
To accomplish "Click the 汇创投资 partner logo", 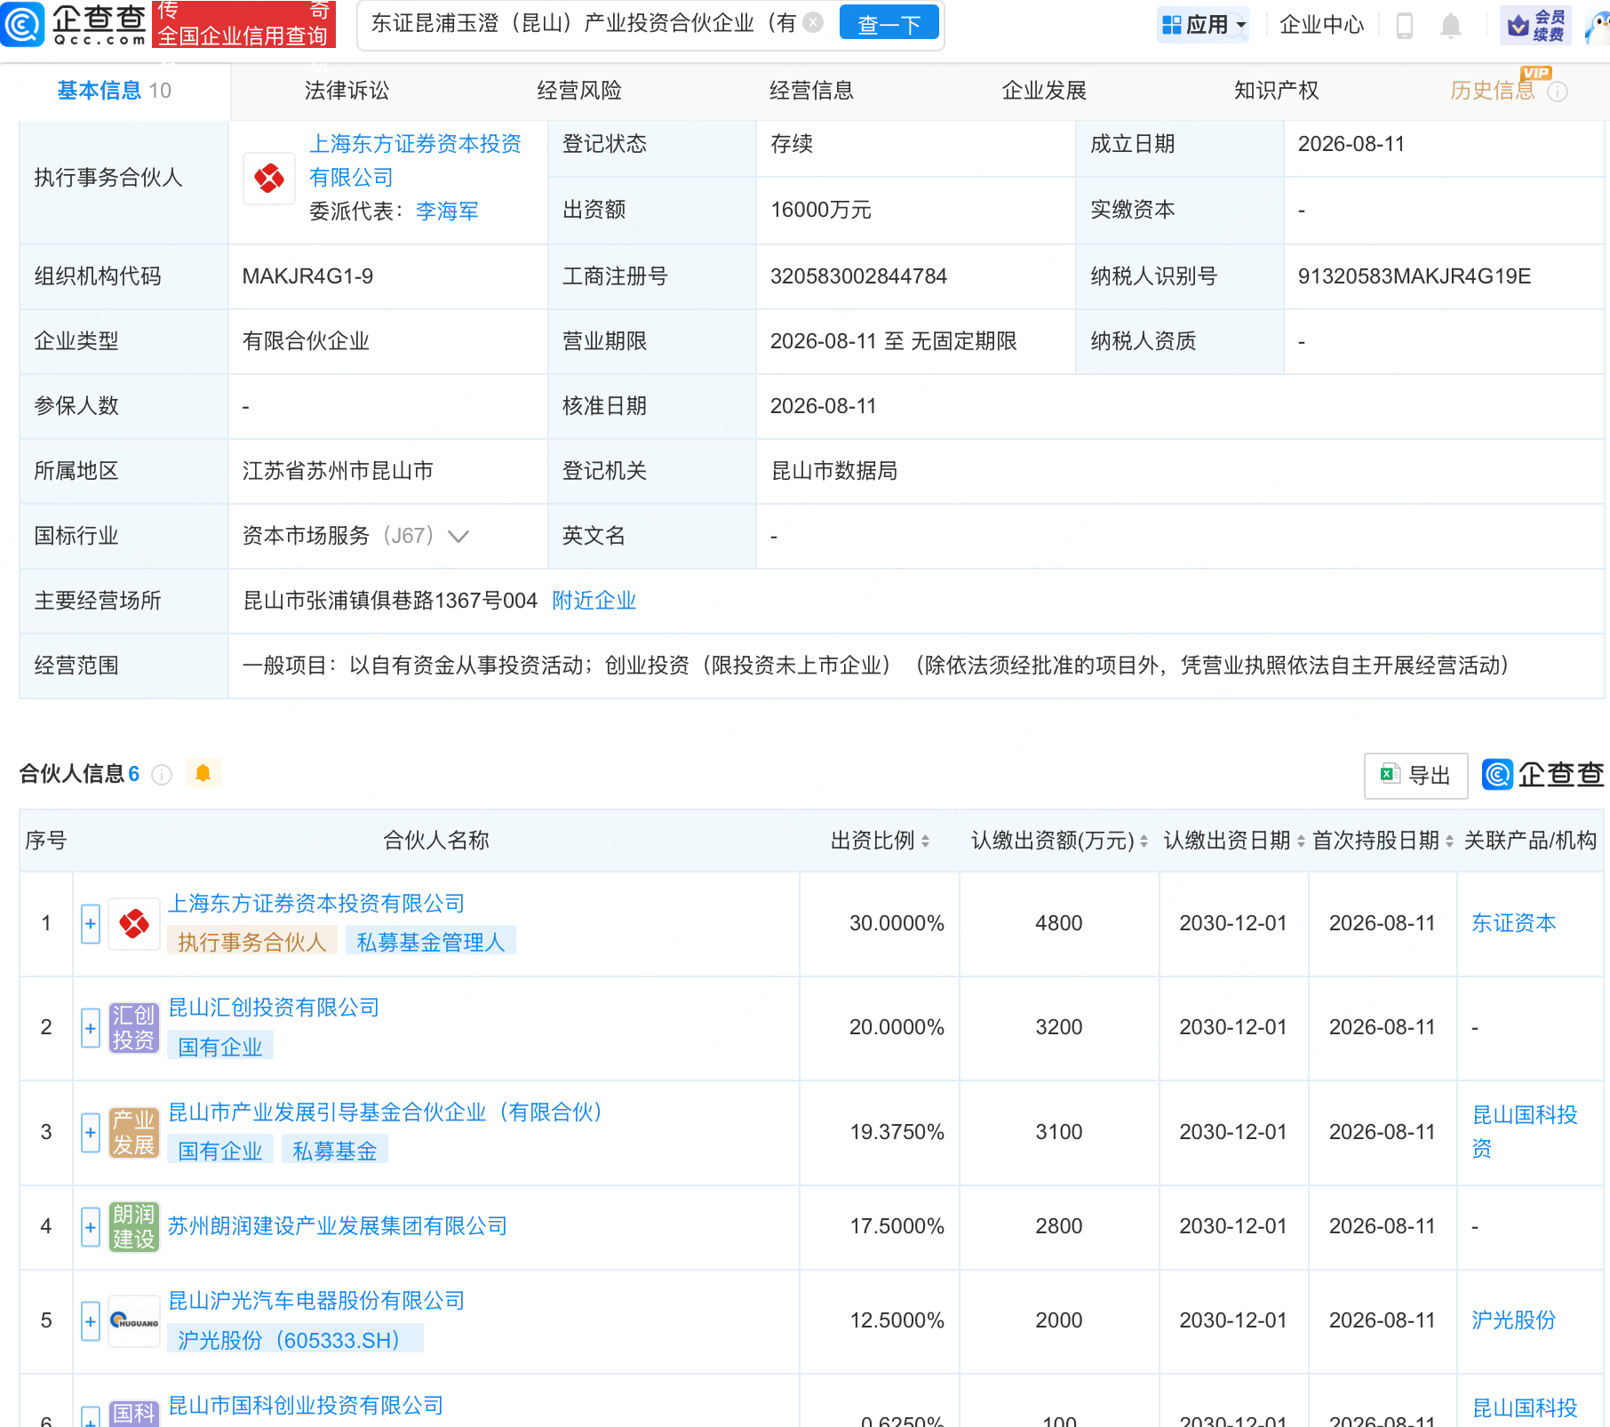I will click(x=134, y=1028).
